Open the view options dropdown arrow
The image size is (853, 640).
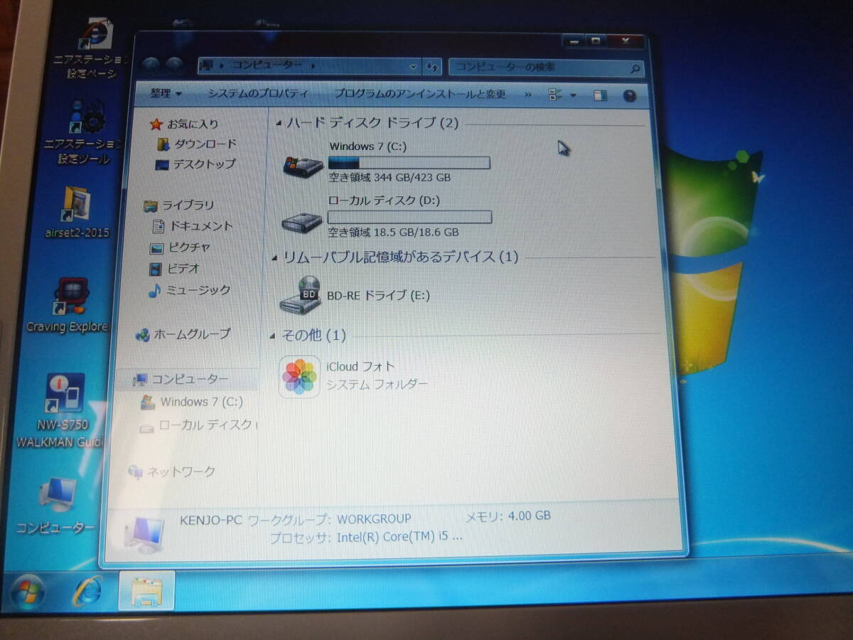pos(573,95)
